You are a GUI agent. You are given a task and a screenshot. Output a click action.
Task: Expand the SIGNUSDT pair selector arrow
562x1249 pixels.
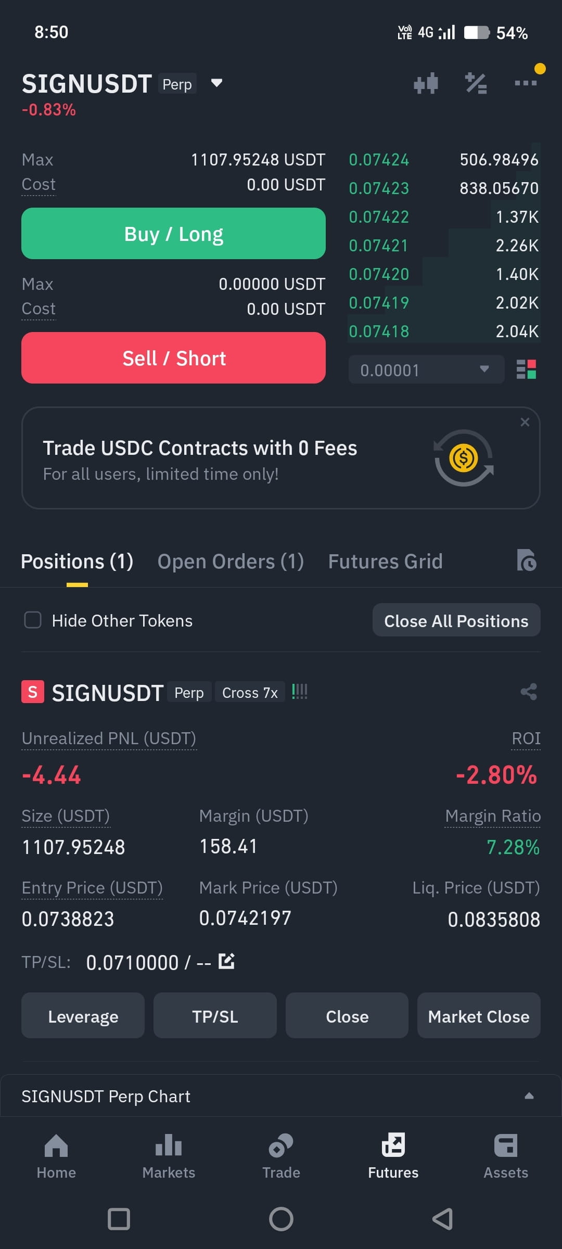(216, 83)
